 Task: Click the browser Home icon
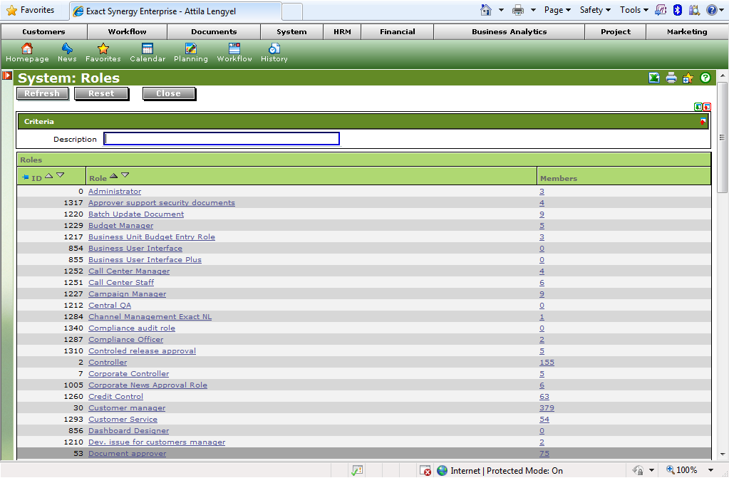[x=486, y=10]
